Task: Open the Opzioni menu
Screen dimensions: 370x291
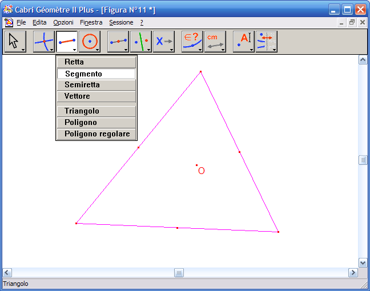Action: pos(63,23)
